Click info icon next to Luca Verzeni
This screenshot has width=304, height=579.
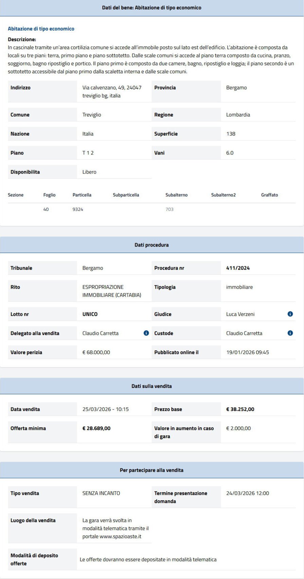pyautogui.click(x=290, y=314)
